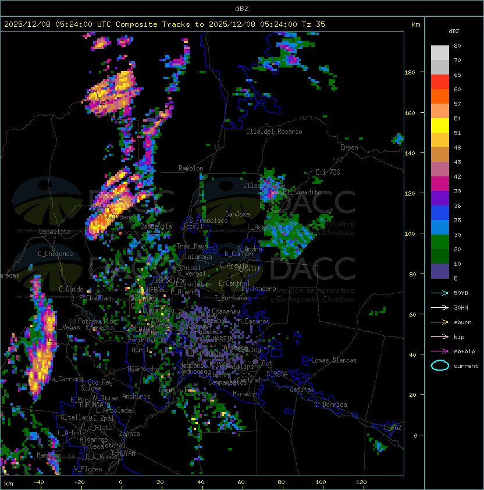Pick the tan 48 dBZ swatch
The height and width of the screenshot is (490, 484).
[x=440, y=154]
